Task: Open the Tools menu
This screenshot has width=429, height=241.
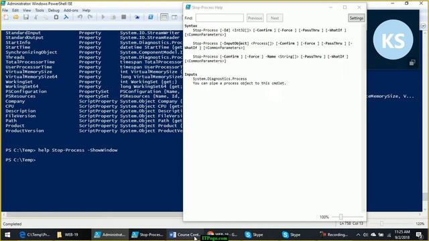Action: pos(40,10)
